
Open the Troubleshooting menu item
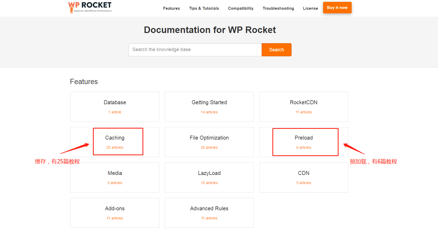(278, 8)
